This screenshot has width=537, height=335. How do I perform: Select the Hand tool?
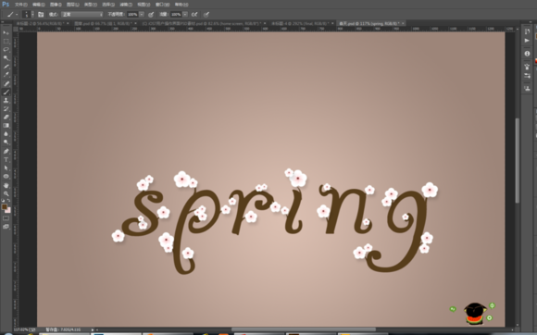click(x=6, y=185)
